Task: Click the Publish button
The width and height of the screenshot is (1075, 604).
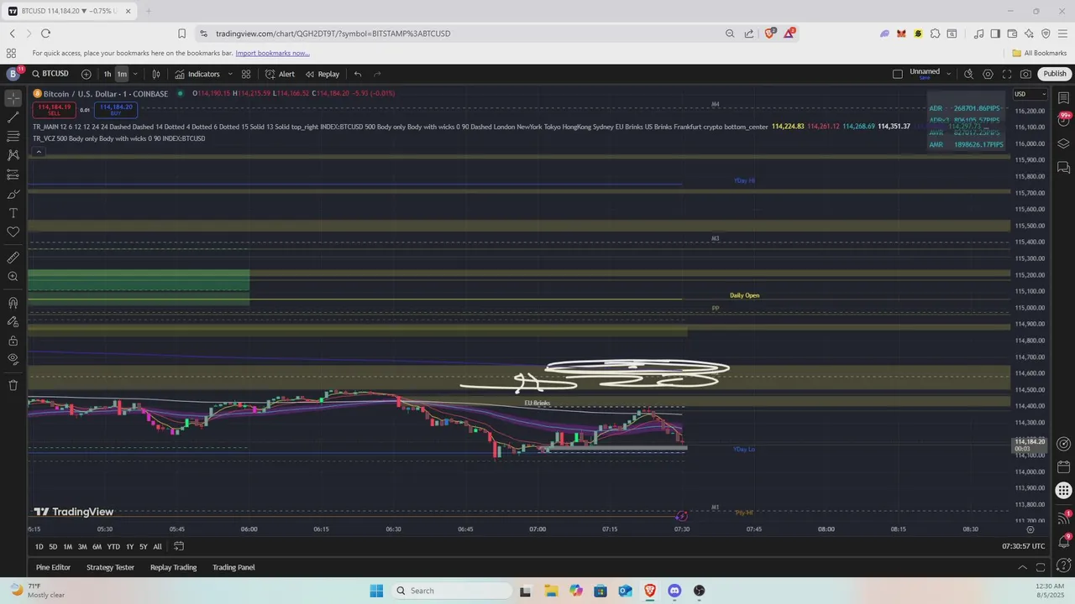Action: [x=1055, y=74]
